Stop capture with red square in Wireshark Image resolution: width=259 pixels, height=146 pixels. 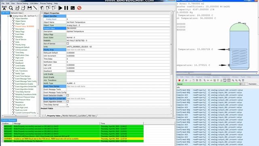[x=179, y=80]
